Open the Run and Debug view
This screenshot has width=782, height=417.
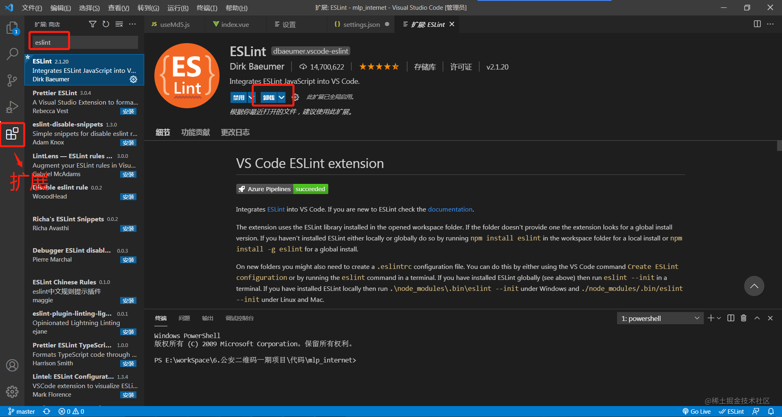coord(12,107)
